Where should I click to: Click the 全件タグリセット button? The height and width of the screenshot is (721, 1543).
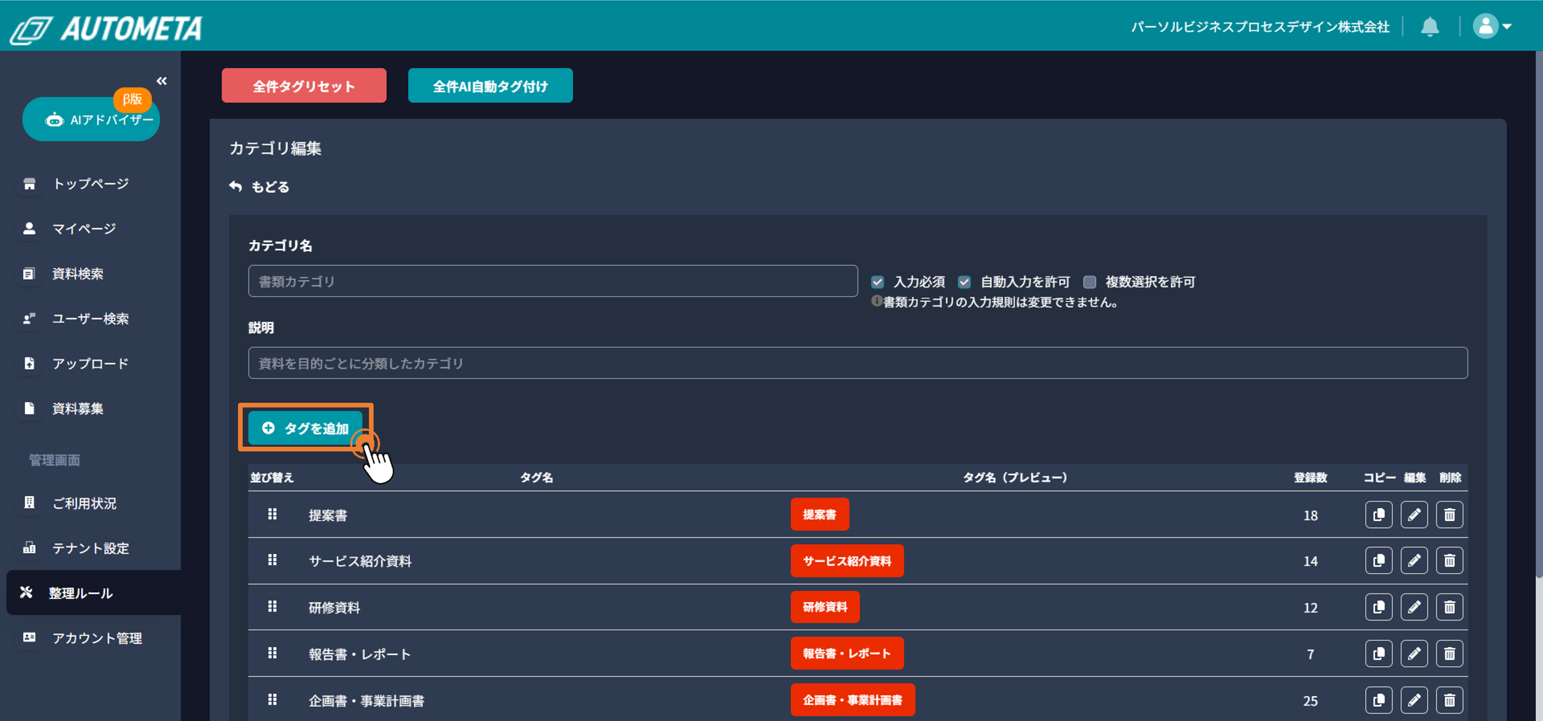click(x=303, y=86)
